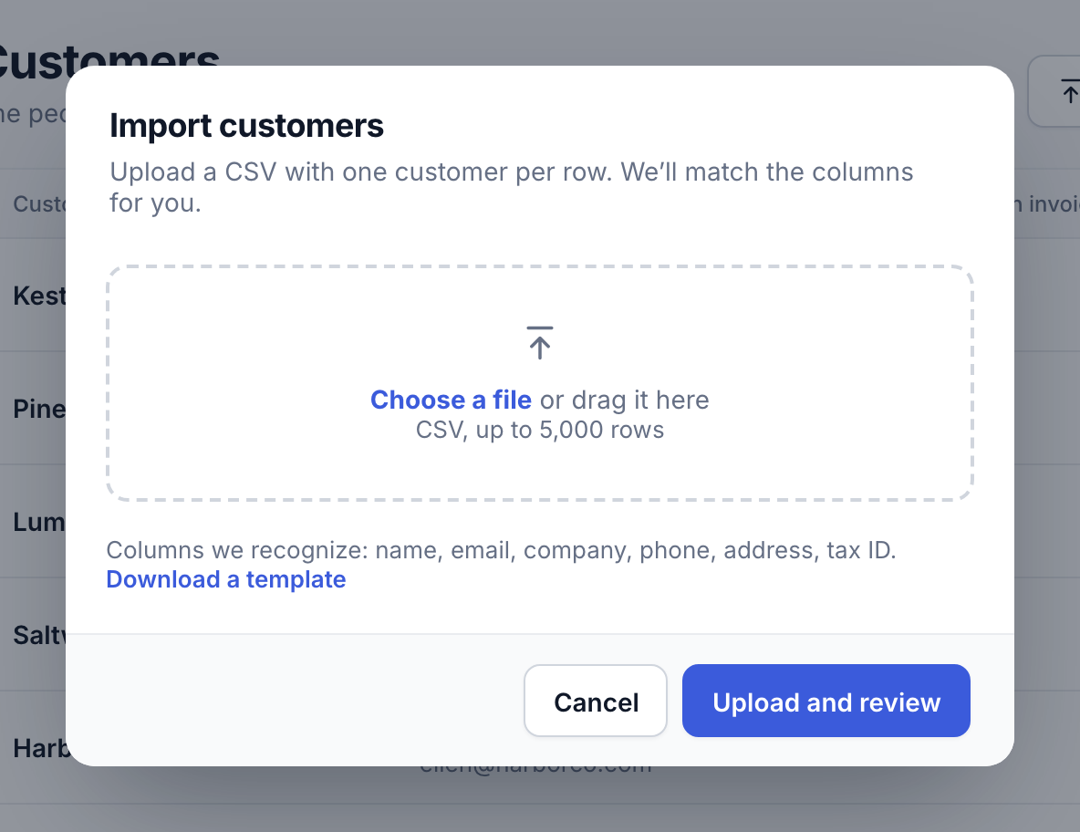This screenshot has width=1080, height=832.
Task: Click the 'or drag it here' text
Action: [624, 400]
